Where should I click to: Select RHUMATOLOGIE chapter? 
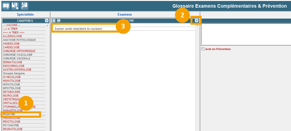[13, 129]
